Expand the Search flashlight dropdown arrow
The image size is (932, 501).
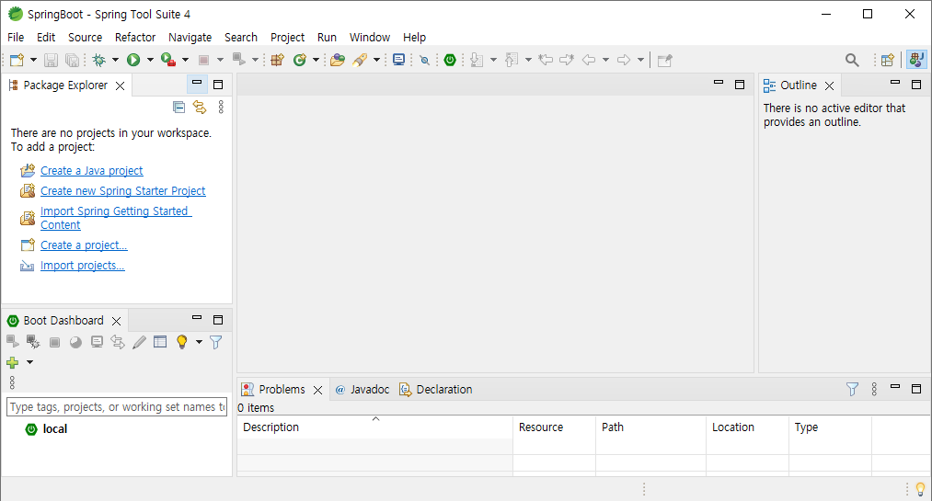point(376,60)
